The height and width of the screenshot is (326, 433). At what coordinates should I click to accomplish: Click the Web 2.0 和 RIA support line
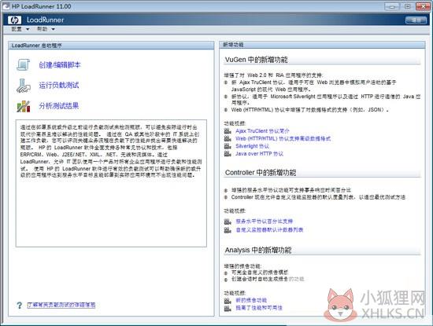coord(273,75)
